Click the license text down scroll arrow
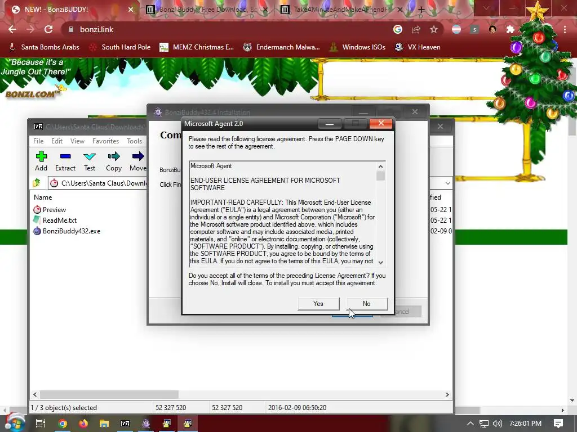 [x=380, y=262]
